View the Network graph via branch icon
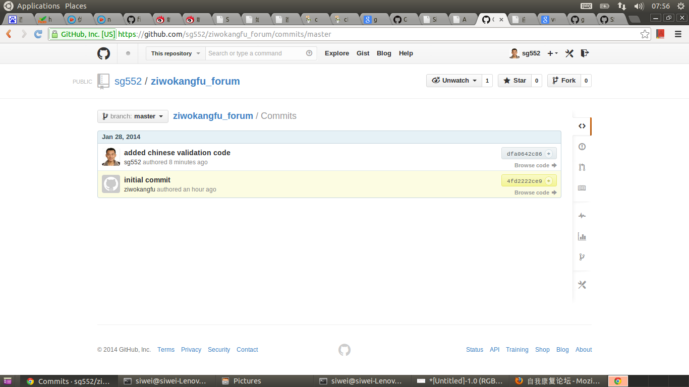 coord(582,257)
